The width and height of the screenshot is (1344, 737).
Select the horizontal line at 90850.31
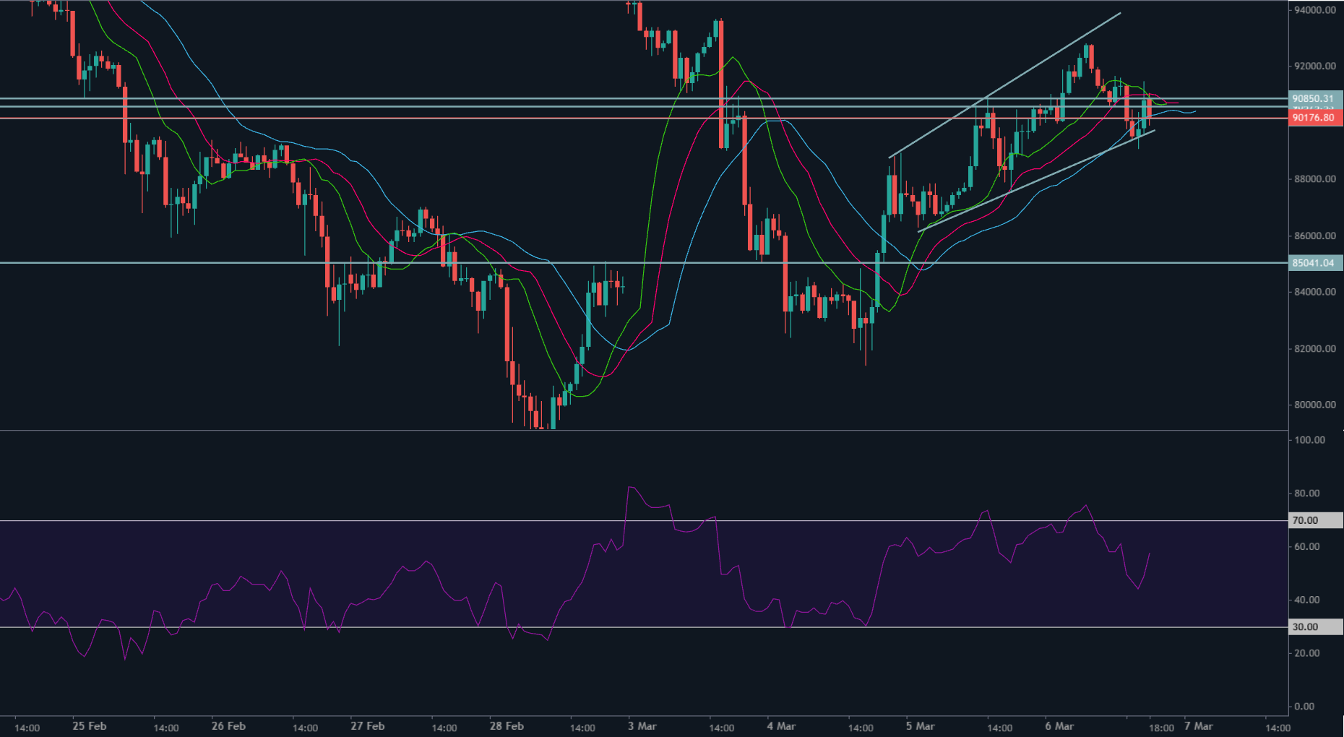coord(643,98)
